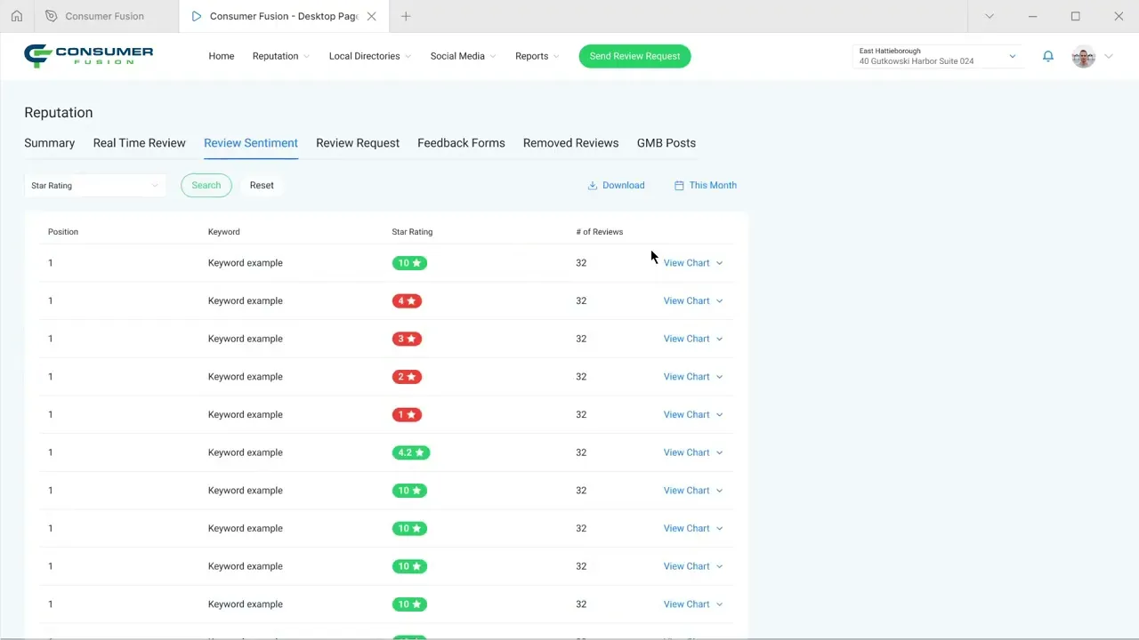Click the Position column header
Screen dimensions: 1139x640
63,232
